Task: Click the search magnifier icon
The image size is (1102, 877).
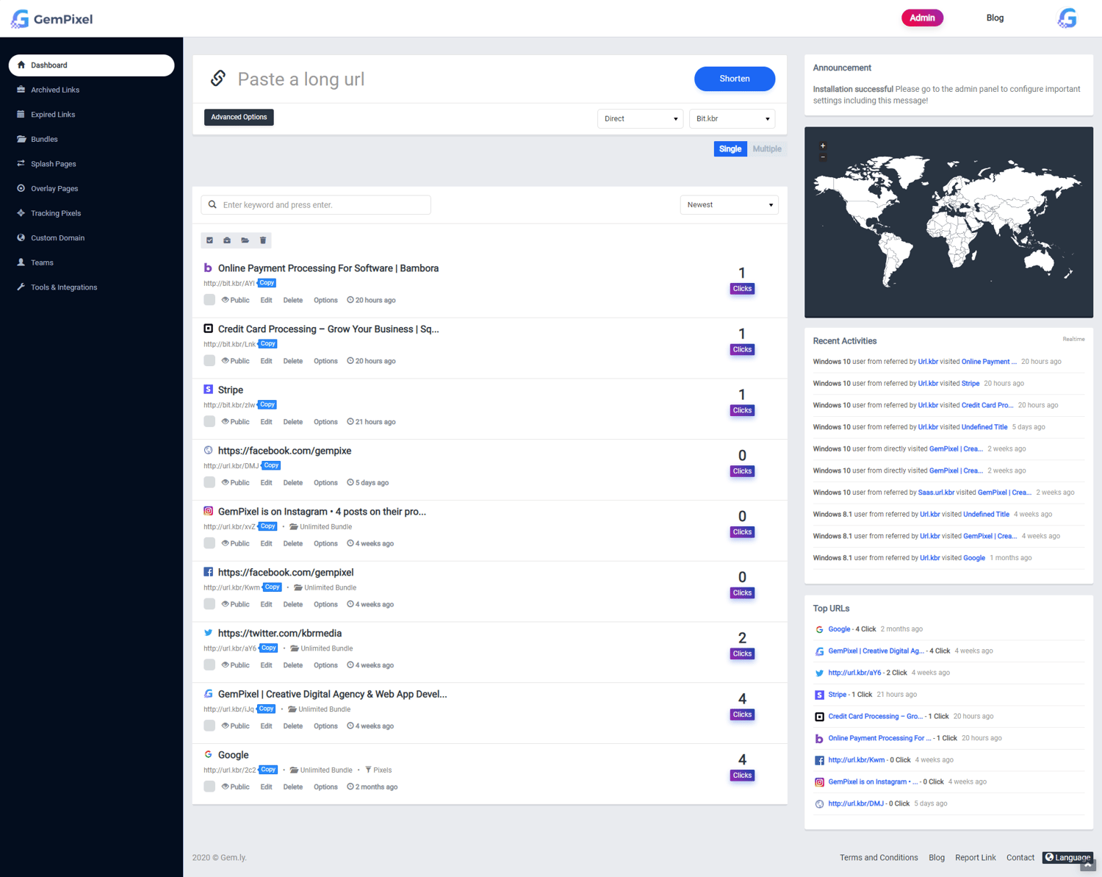Action: point(212,204)
